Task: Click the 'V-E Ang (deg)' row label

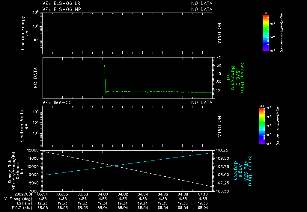Action: pos(18,199)
